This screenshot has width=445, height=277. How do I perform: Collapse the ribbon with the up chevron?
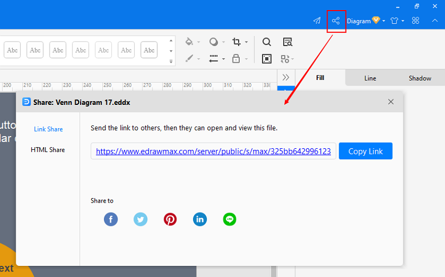435,21
